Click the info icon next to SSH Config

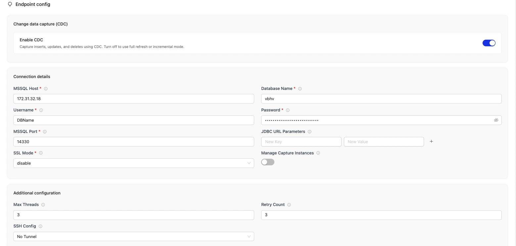(40, 226)
